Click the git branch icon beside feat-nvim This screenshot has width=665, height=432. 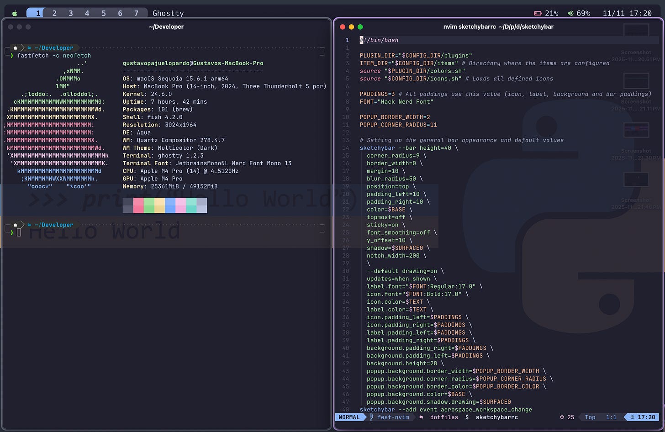click(x=372, y=417)
